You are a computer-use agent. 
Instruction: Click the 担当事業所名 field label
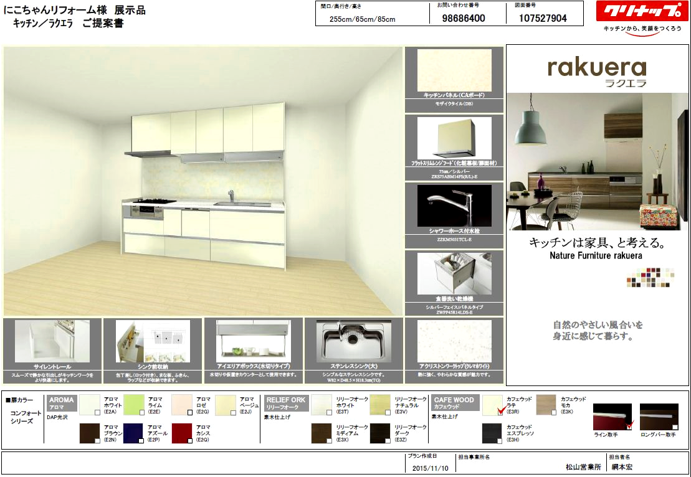tap(474, 457)
